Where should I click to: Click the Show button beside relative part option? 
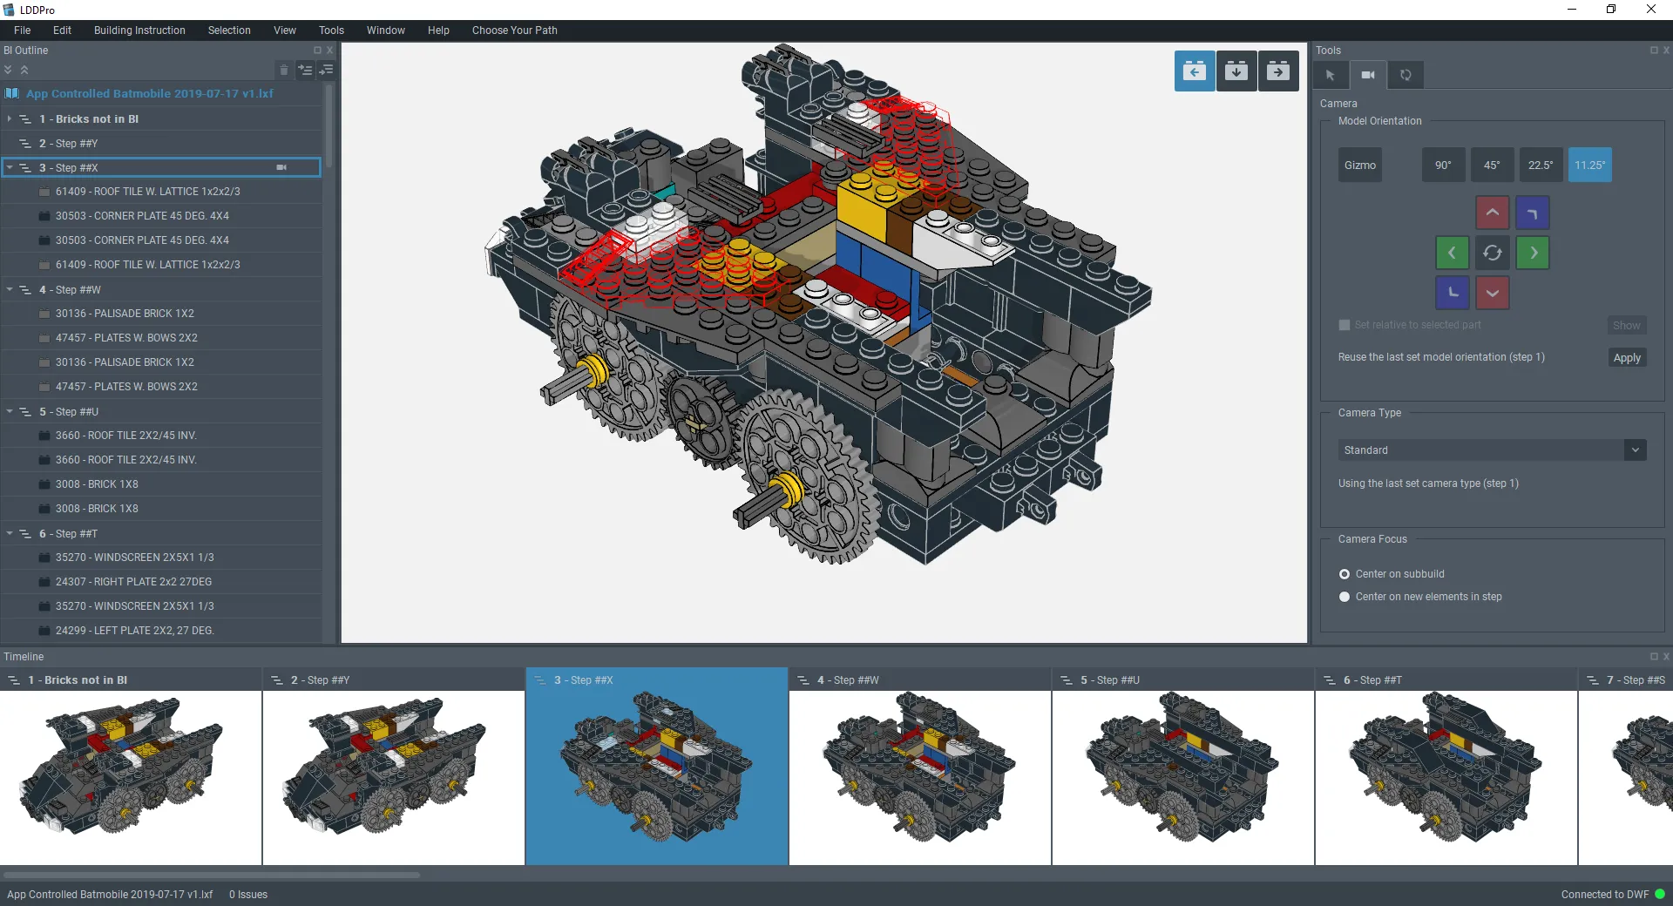(x=1627, y=325)
